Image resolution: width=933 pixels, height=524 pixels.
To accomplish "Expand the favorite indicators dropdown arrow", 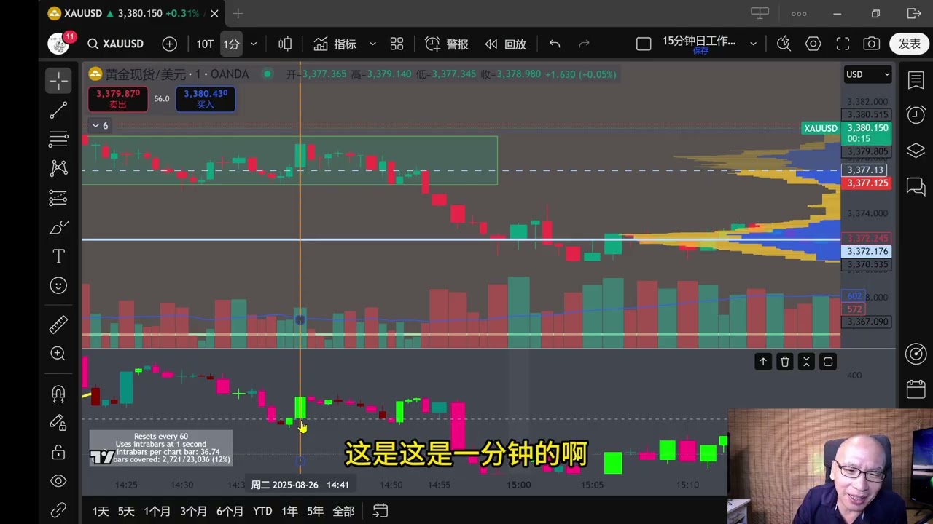I will [x=372, y=44].
